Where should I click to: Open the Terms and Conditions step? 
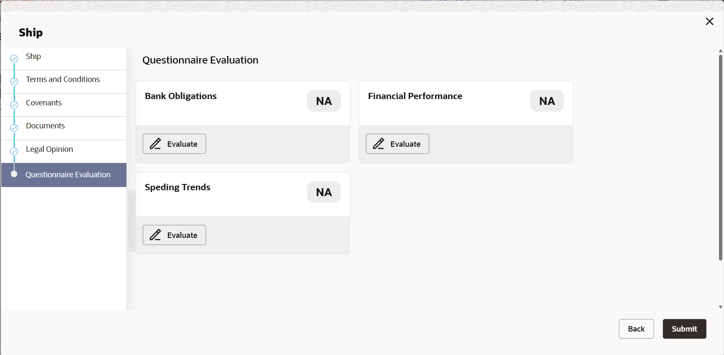(x=63, y=79)
